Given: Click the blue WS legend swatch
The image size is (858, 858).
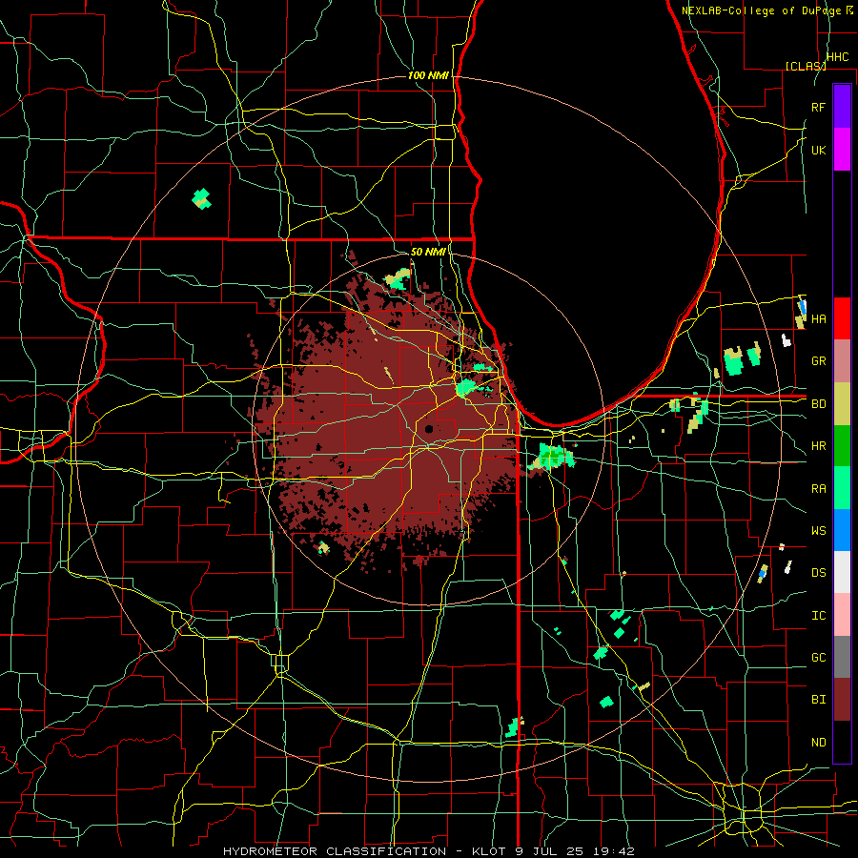Looking at the screenshot, I should [842, 530].
